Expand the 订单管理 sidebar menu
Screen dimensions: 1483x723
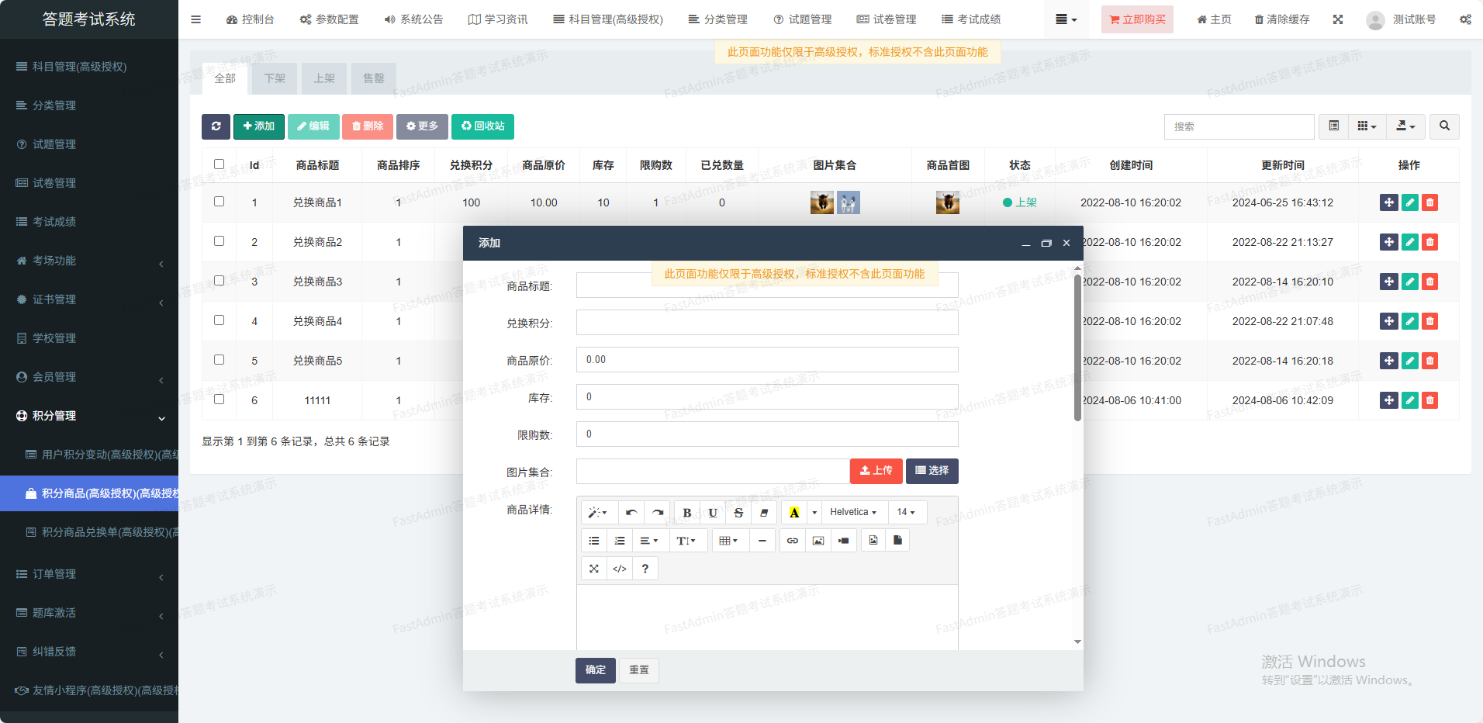(89, 574)
